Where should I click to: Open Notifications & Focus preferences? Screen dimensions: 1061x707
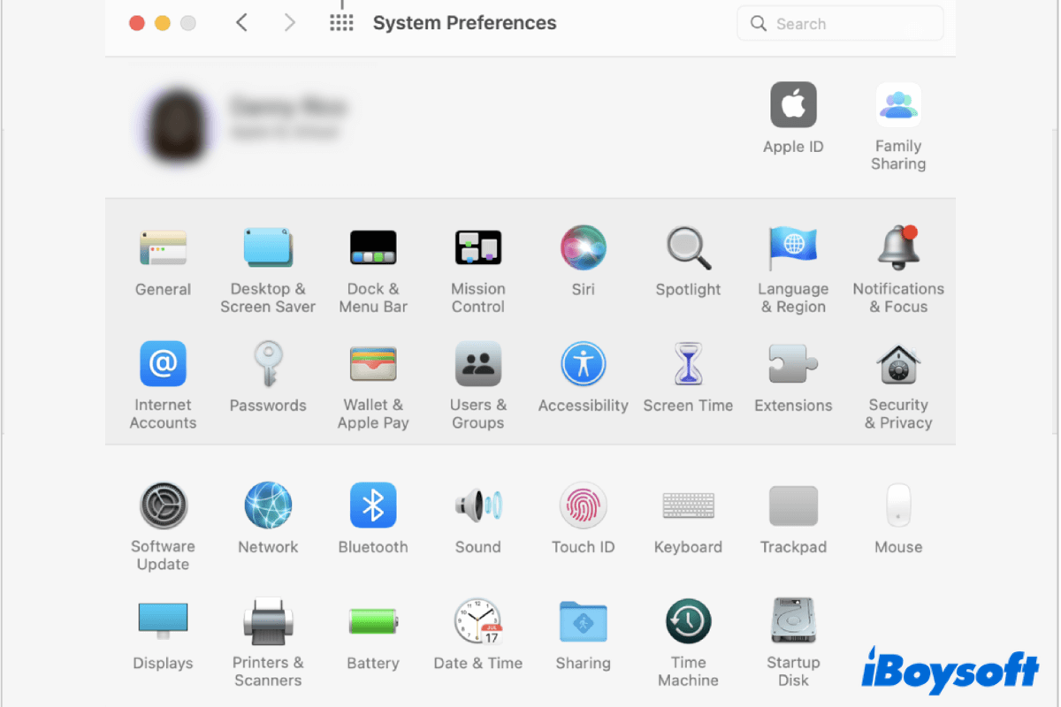898,248
